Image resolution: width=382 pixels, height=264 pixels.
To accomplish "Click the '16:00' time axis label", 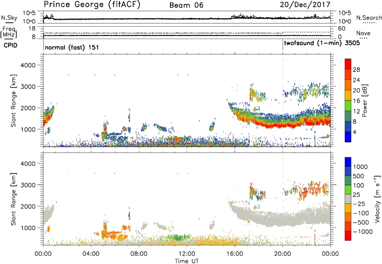I will click(234, 254).
